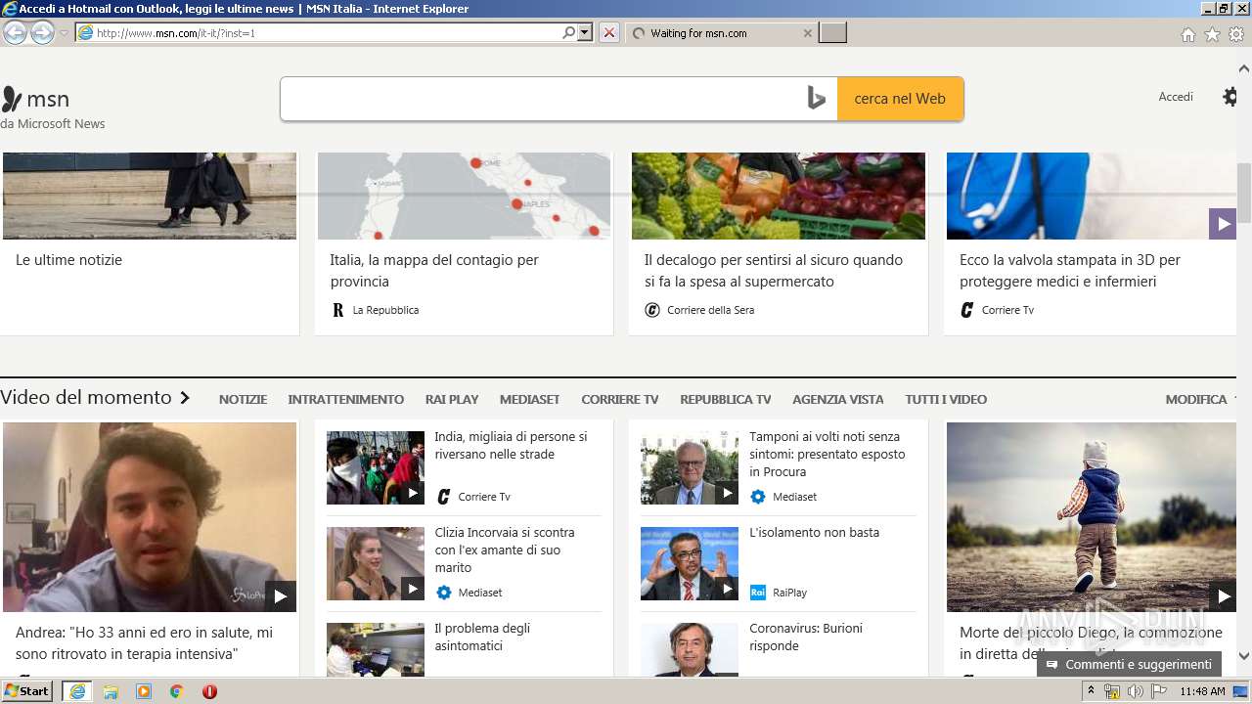Open 'Le ultime notizie' story

point(68,260)
